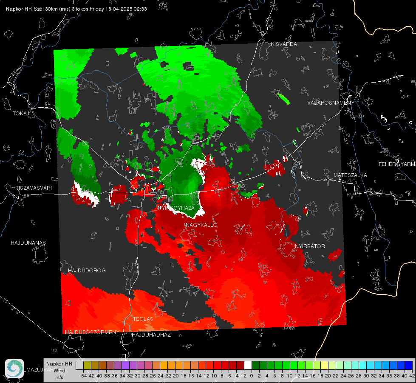Click the purple -34 to -32 legend swatch

pyautogui.click(x=125, y=366)
